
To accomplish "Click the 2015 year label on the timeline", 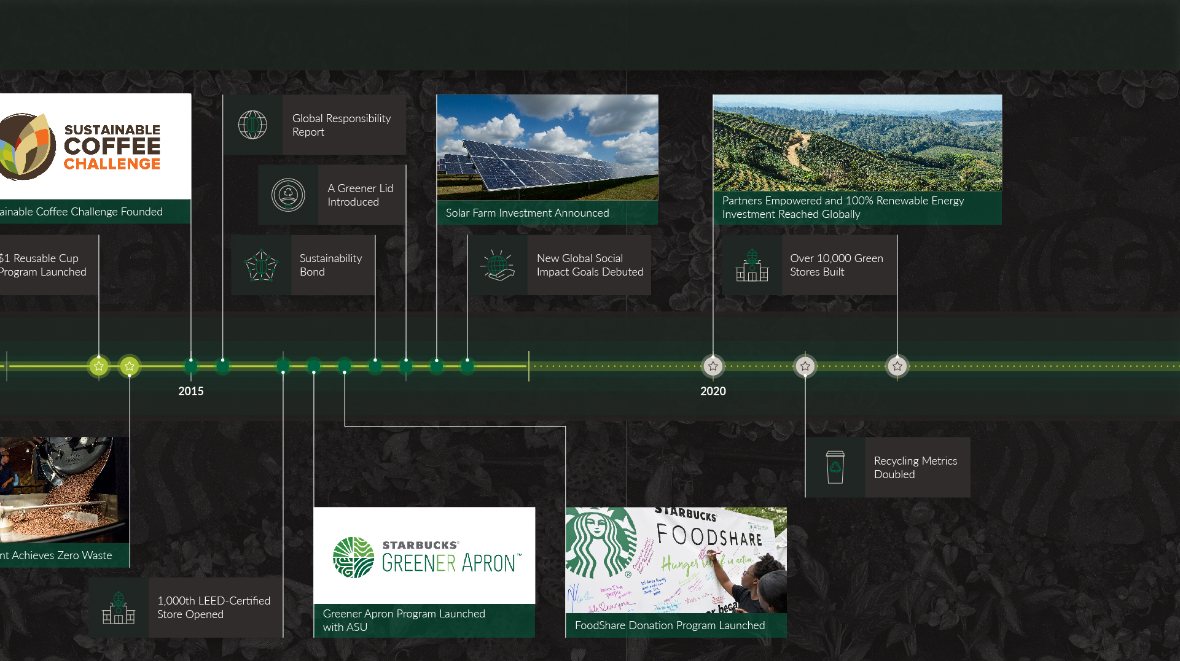I will click(x=191, y=391).
